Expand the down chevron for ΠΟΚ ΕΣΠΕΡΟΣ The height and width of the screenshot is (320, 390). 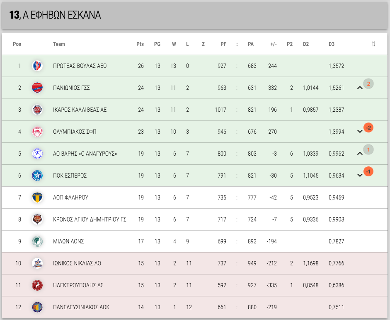point(360,176)
